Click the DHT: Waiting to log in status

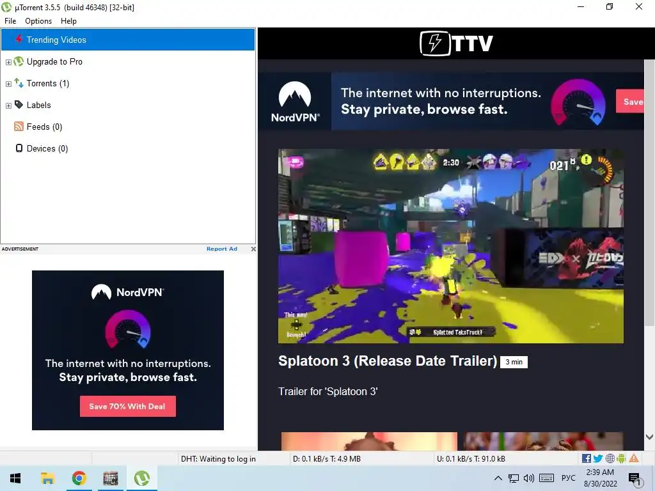pyautogui.click(x=218, y=459)
